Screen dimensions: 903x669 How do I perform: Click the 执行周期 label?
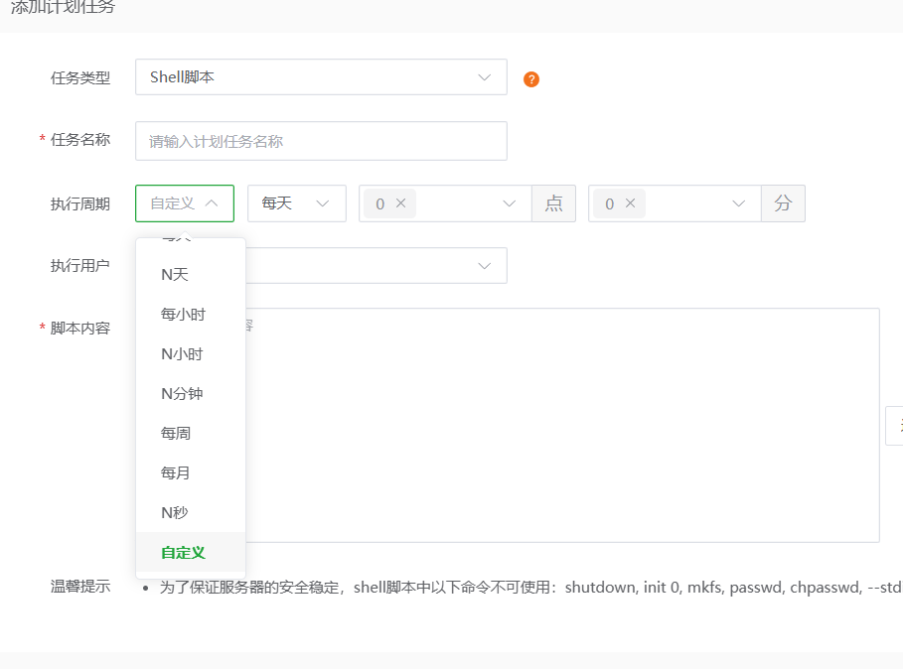coord(80,203)
